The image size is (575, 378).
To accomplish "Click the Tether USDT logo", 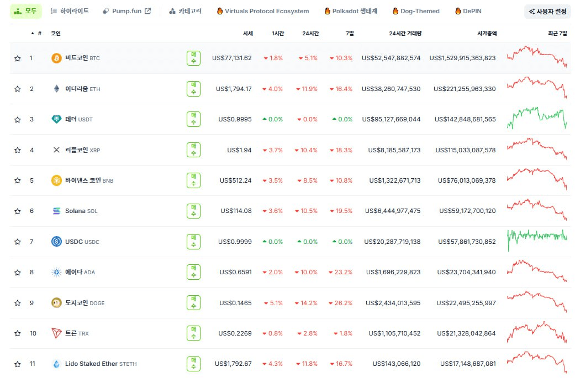I will coord(56,119).
